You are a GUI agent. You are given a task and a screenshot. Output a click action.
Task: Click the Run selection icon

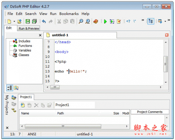[112, 21]
